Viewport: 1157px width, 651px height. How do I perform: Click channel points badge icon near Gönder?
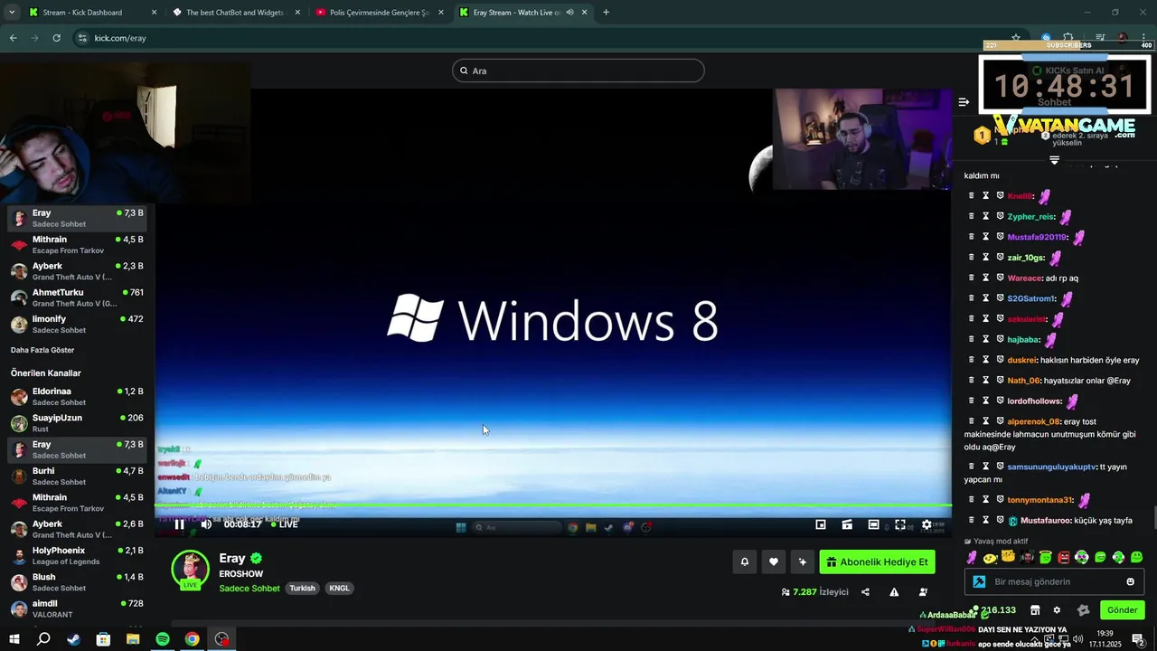1083,610
